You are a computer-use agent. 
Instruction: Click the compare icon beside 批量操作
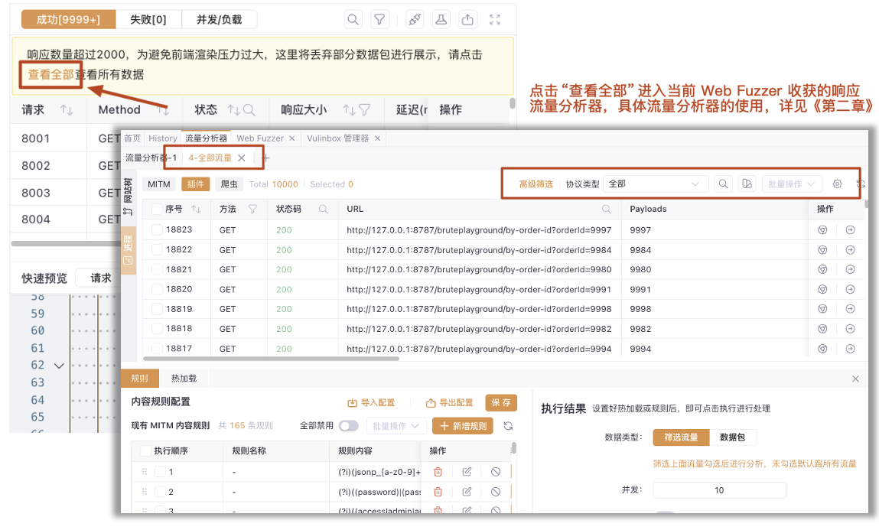tap(747, 184)
